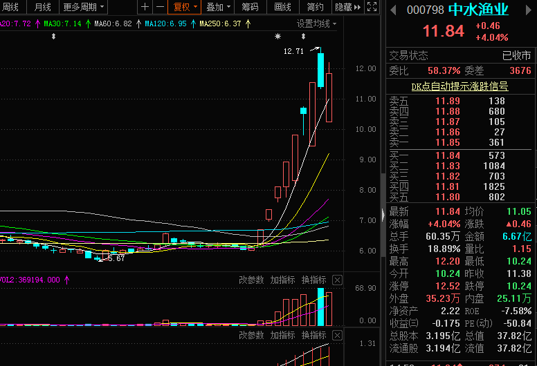This screenshot has width=537, height=366.
Task: Select 买四 price 11.81
Action: pos(448,186)
